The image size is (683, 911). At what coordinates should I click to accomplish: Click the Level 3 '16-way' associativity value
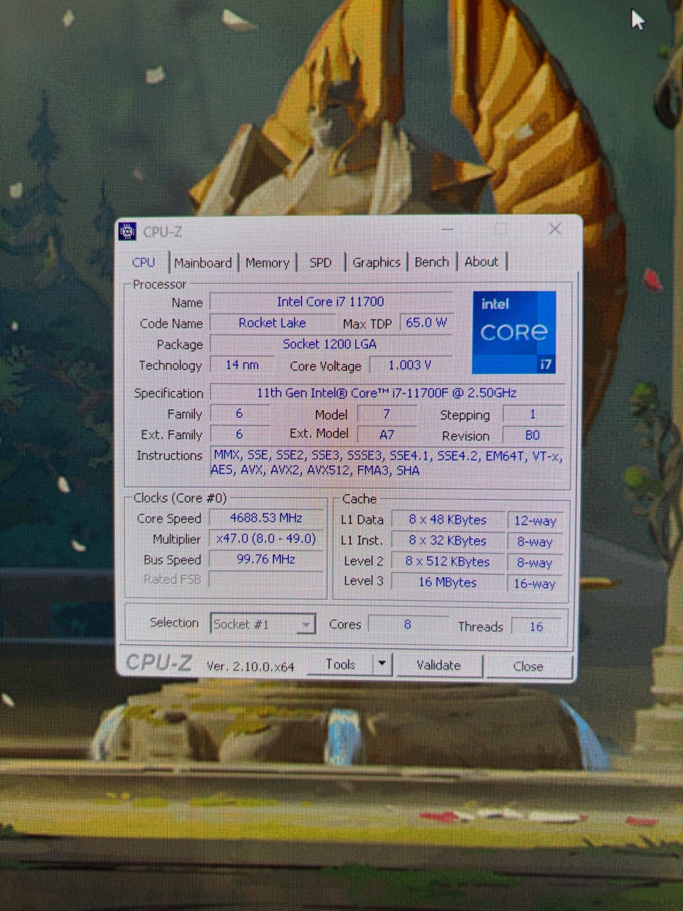pos(535,584)
